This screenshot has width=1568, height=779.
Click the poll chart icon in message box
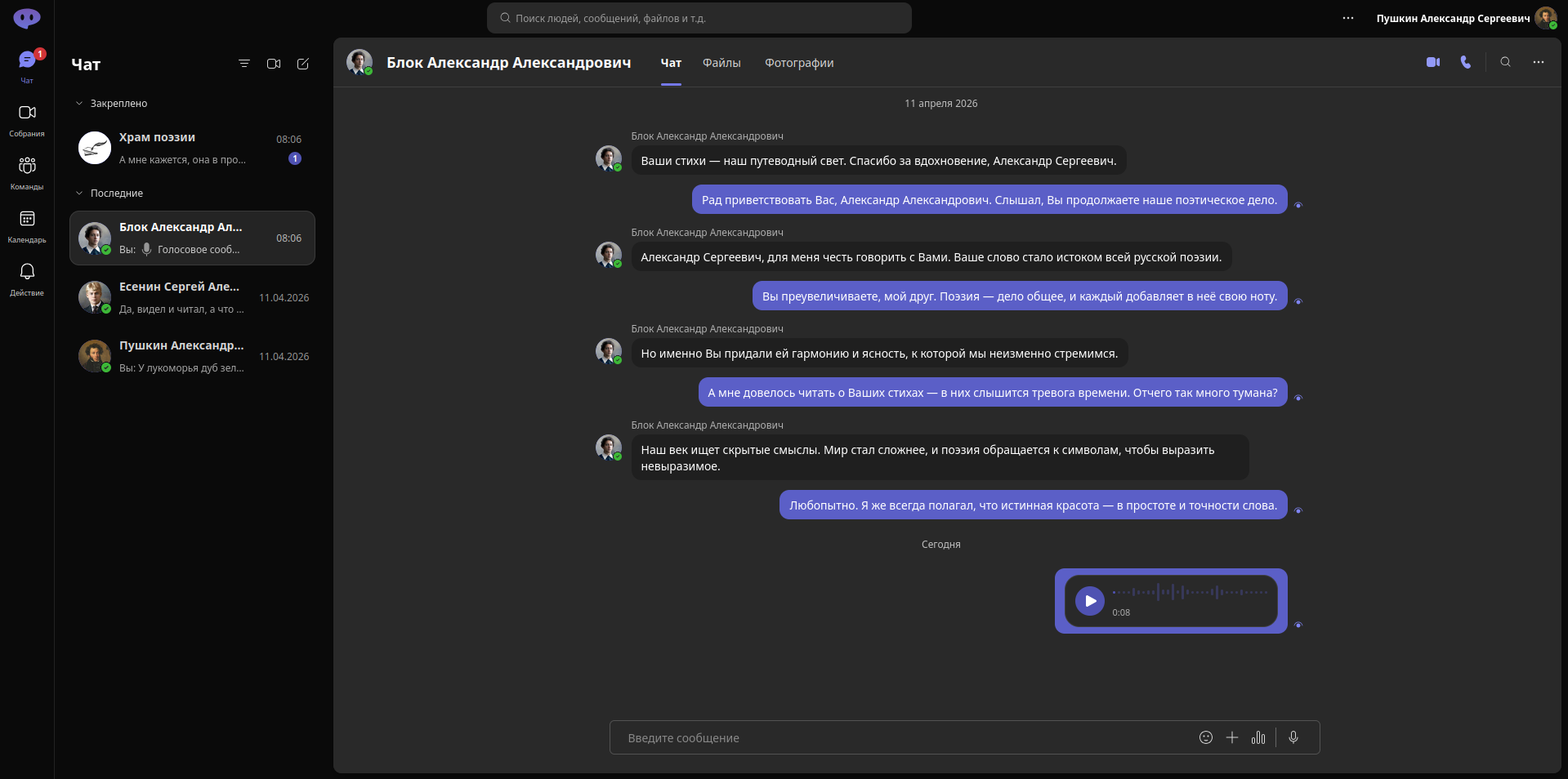click(1258, 737)
